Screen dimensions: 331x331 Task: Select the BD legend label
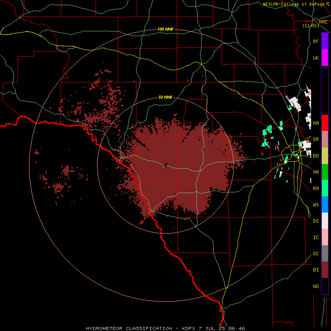point(316,156)
